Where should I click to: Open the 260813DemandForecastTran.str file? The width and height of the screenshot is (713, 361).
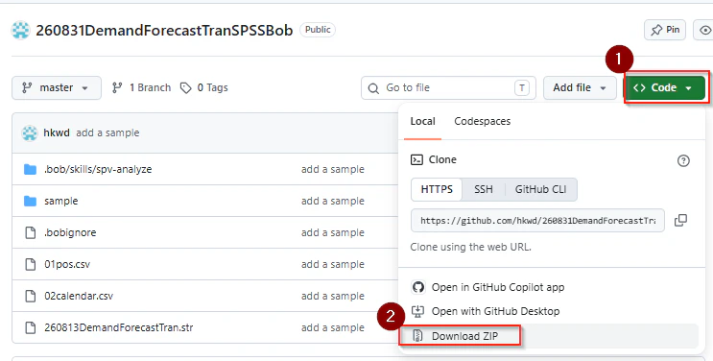(118, 327)
